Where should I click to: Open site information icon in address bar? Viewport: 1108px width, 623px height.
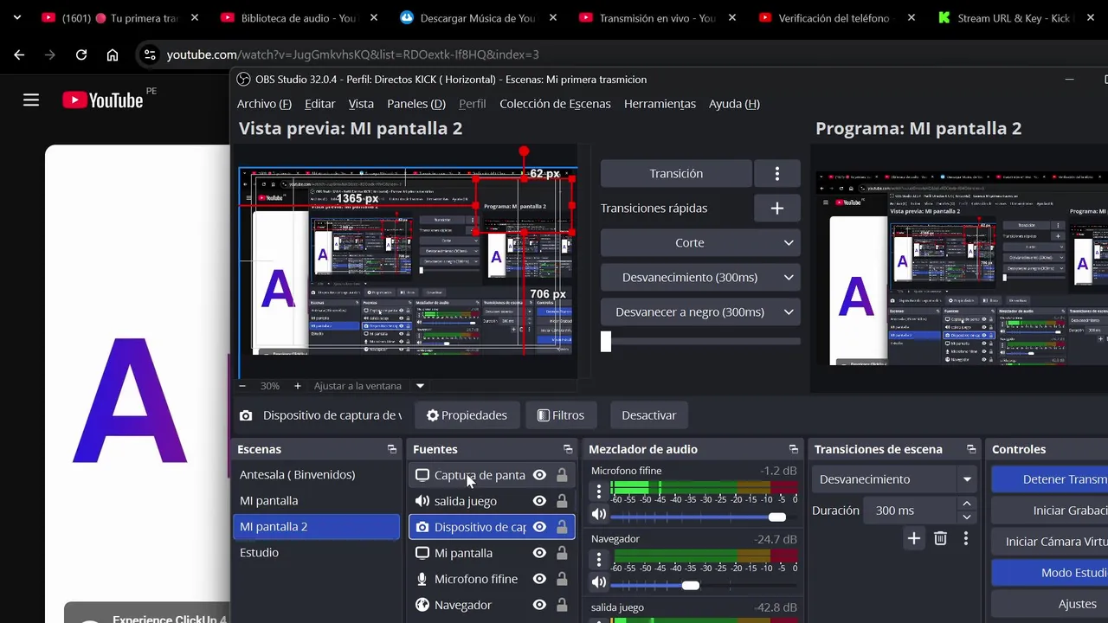point(150,55)
